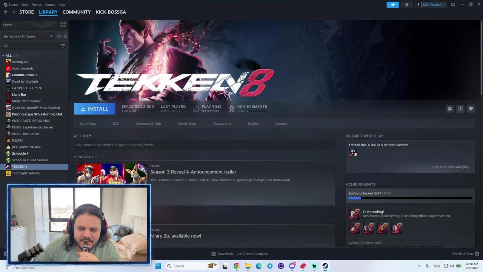This screenshot has width=483, height=272.
Task: Open Community Hub link
Action: [148, 124]
